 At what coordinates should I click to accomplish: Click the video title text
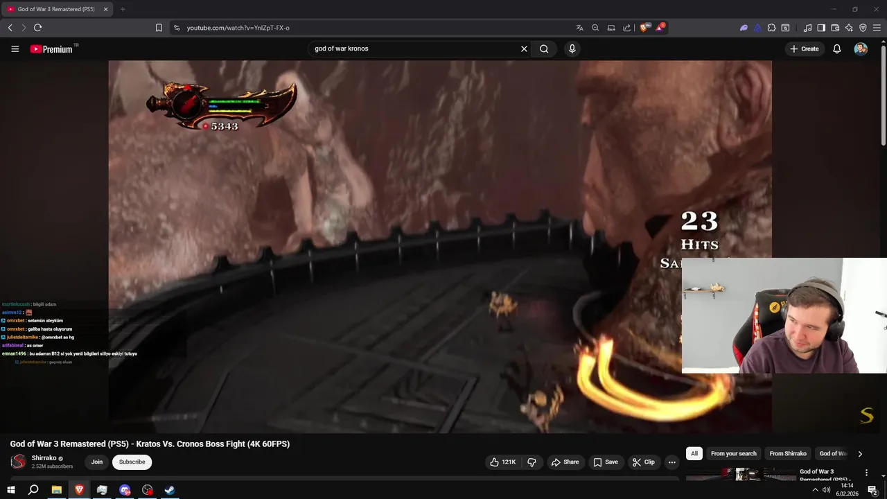tap(150, 444)
